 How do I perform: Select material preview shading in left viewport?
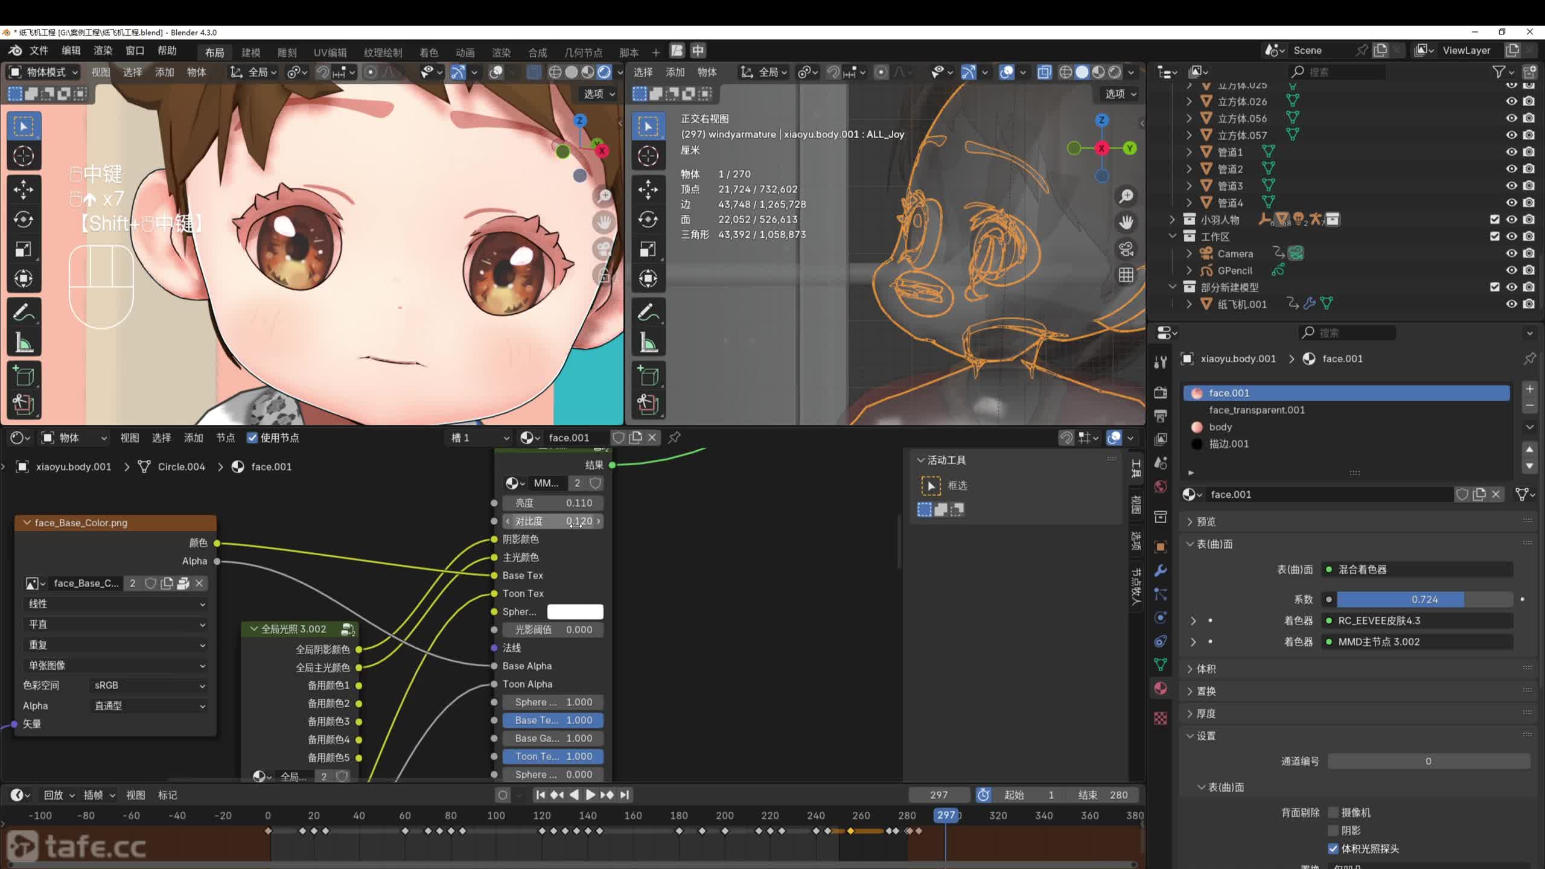587,72
